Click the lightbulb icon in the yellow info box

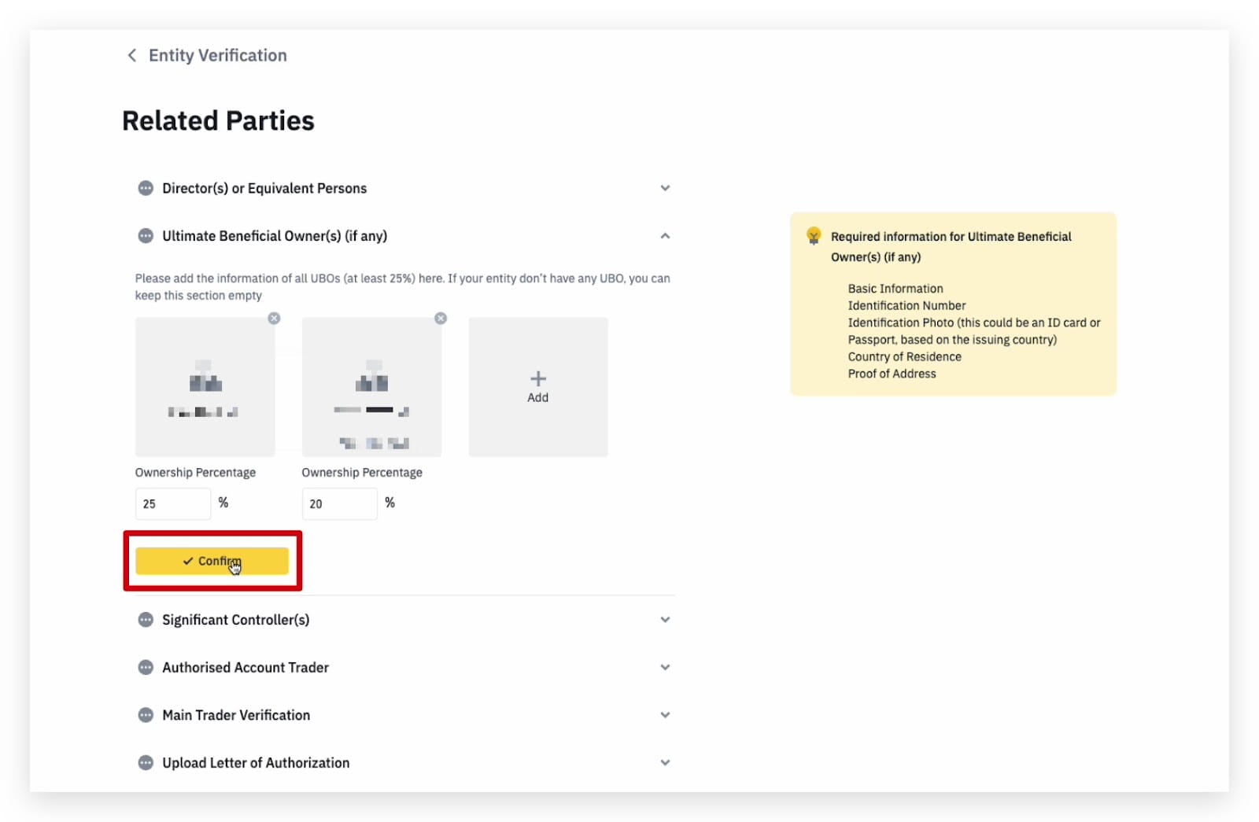coord(814,236)
